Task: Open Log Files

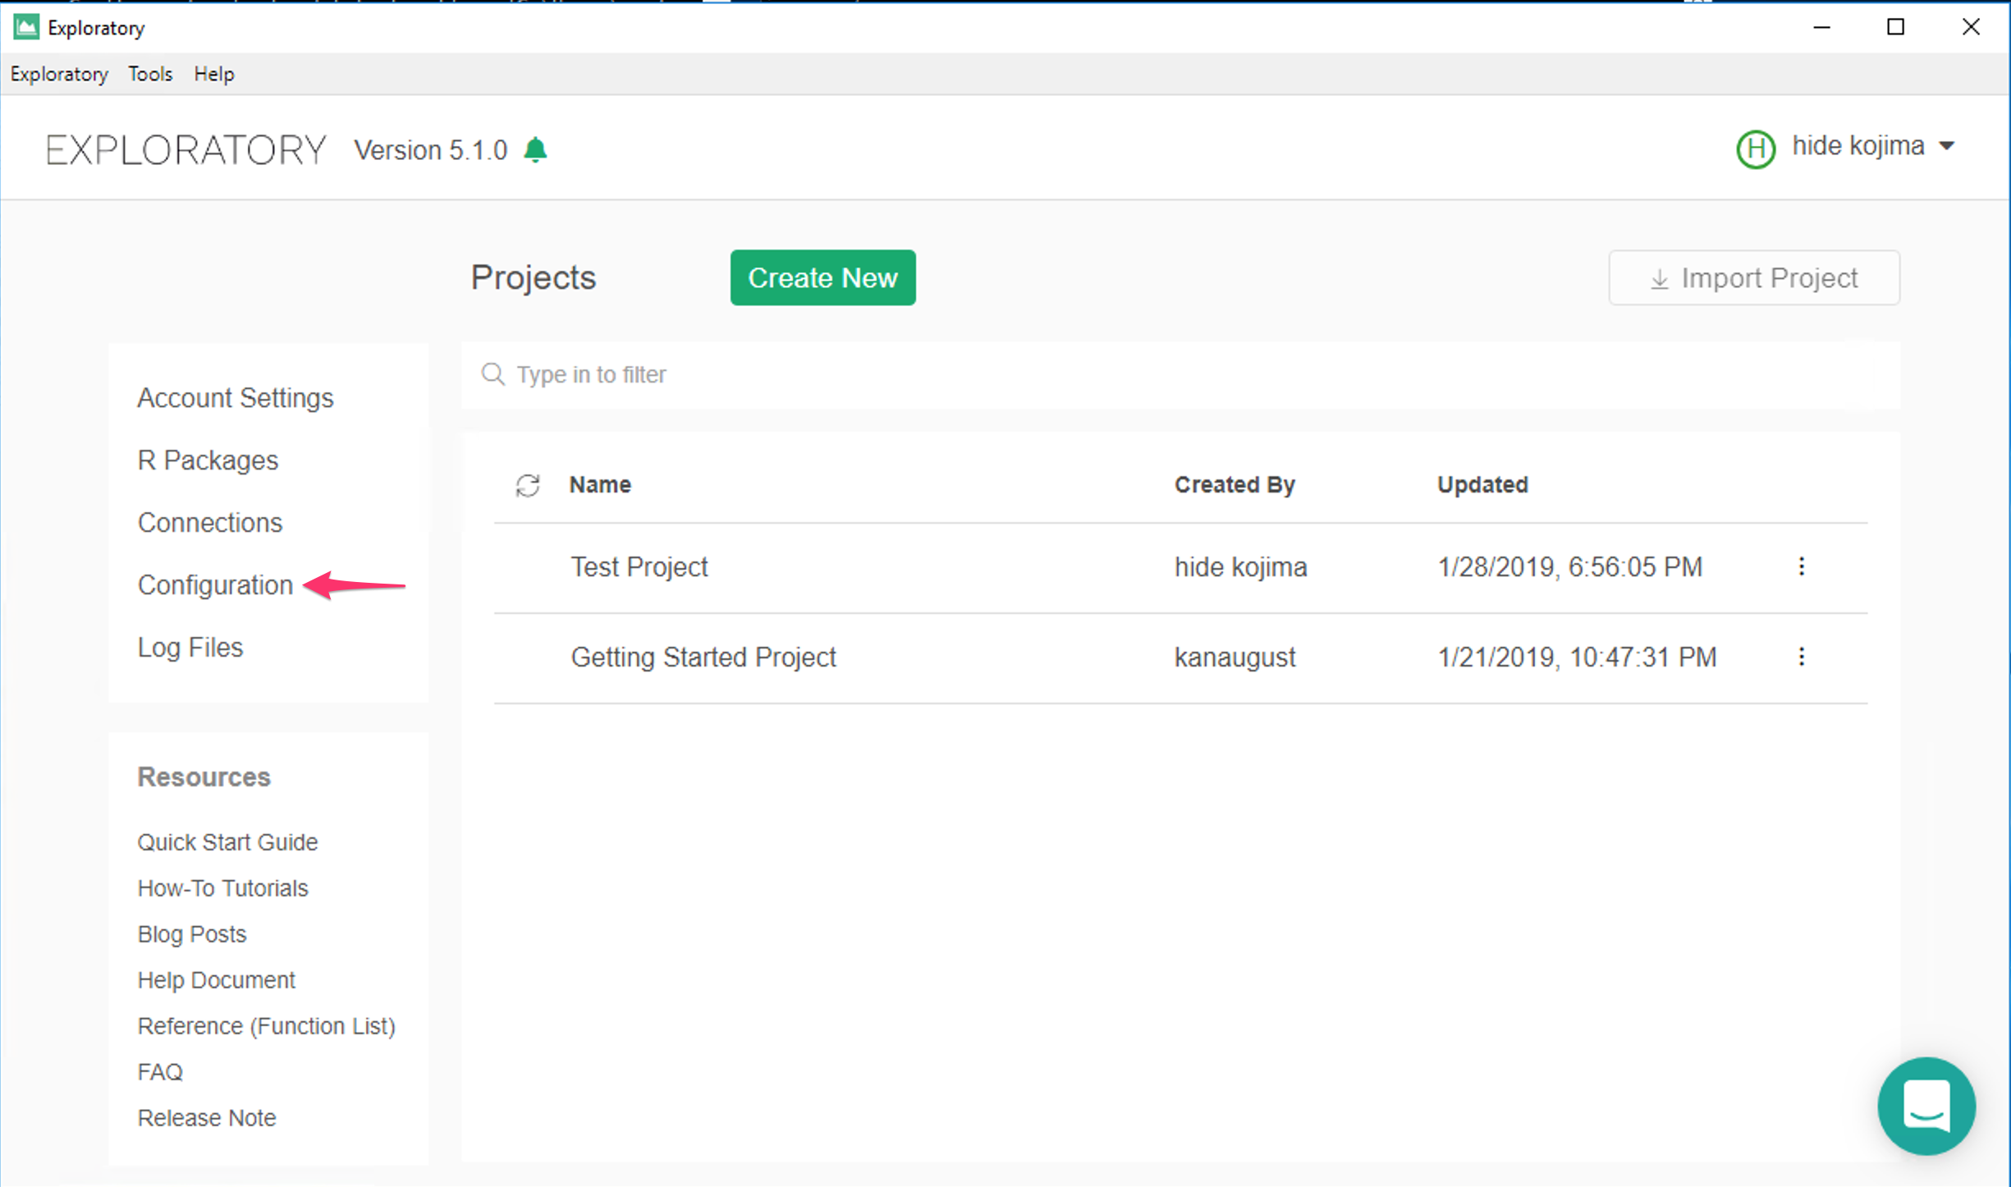Action: (190, 648)
